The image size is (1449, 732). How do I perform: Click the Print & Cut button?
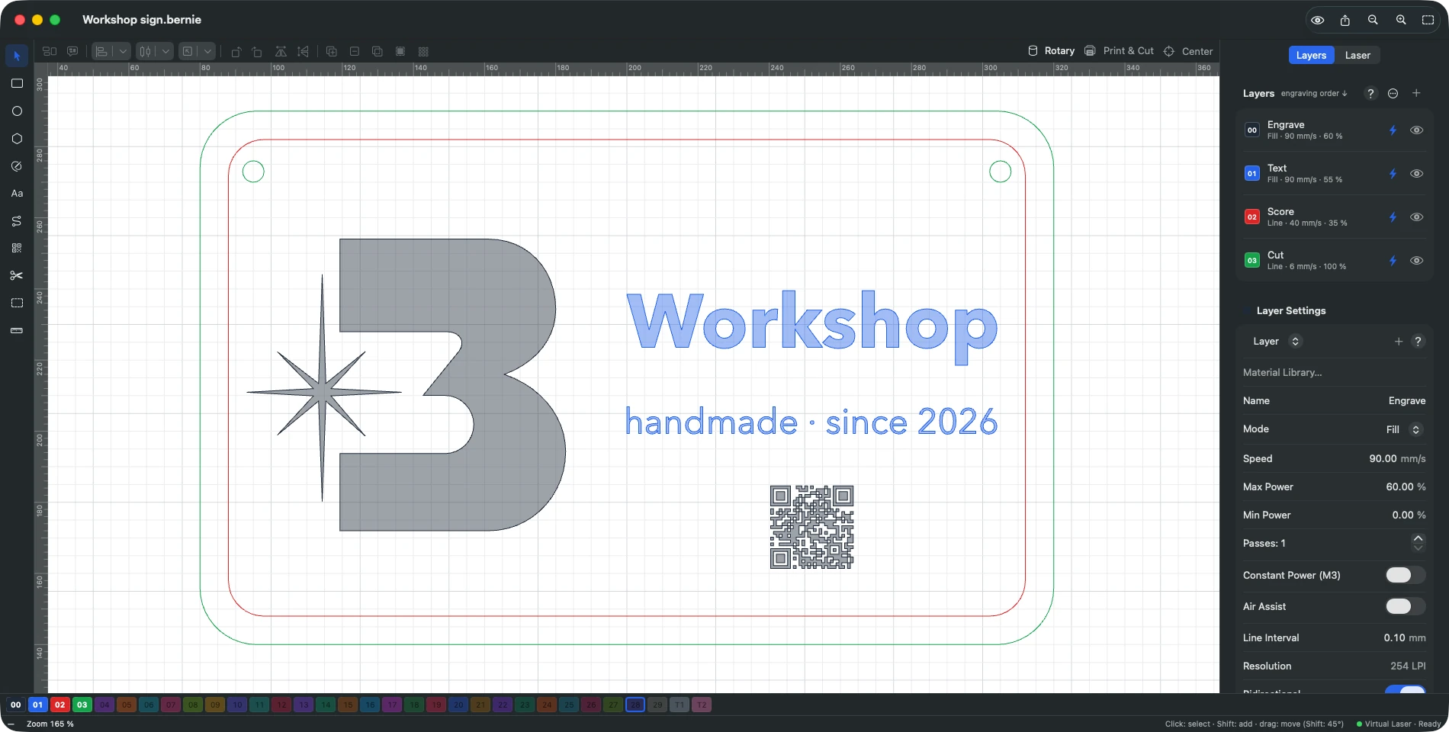(x=1119, y=51)
